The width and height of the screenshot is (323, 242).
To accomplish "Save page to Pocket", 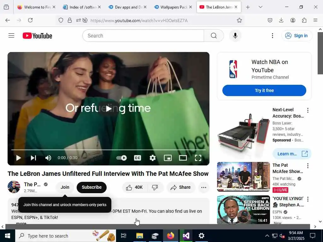I will point(270,20).
